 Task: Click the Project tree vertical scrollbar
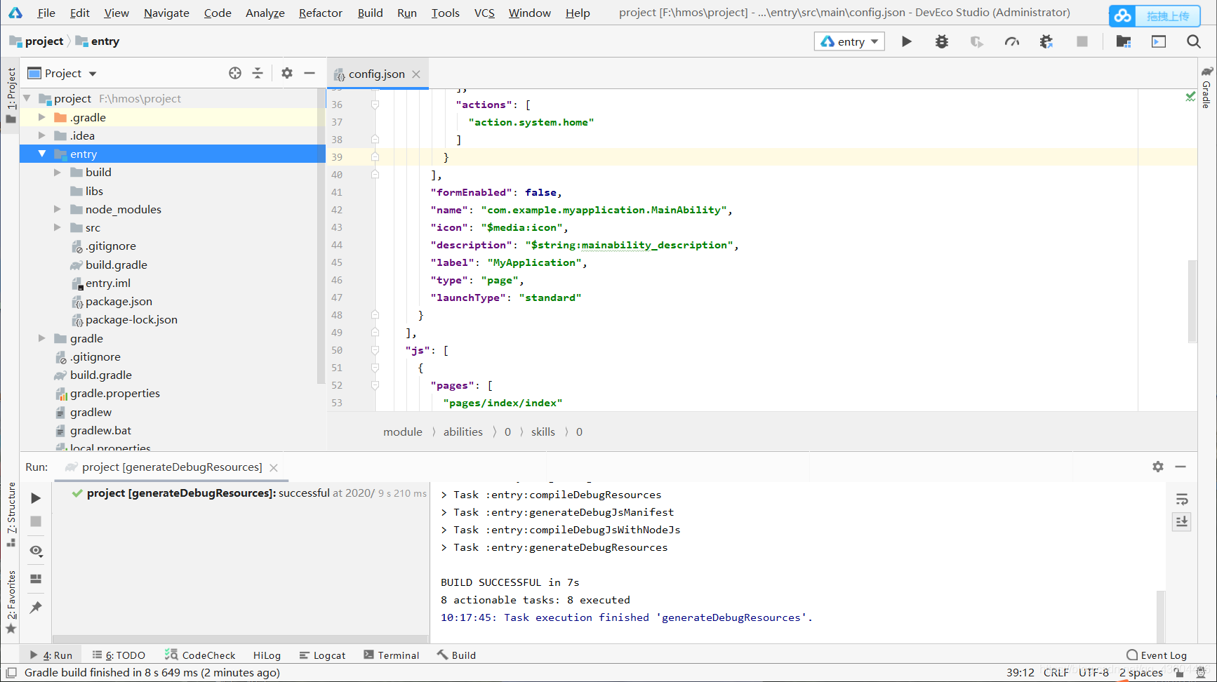pos(321,236)
